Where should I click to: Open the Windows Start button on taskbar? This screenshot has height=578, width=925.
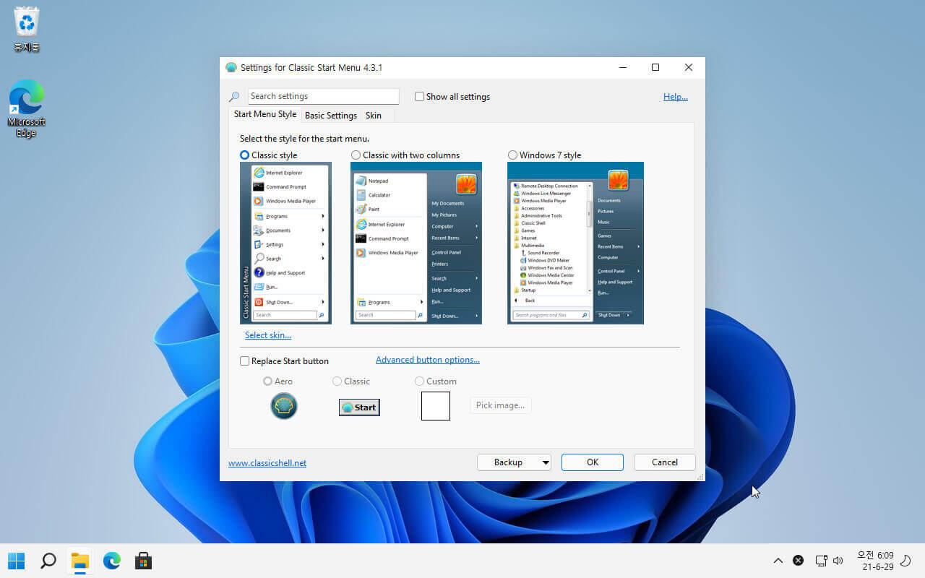tap(16, 561)
